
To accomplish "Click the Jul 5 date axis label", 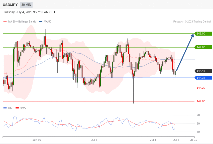I will click(176, 140).
